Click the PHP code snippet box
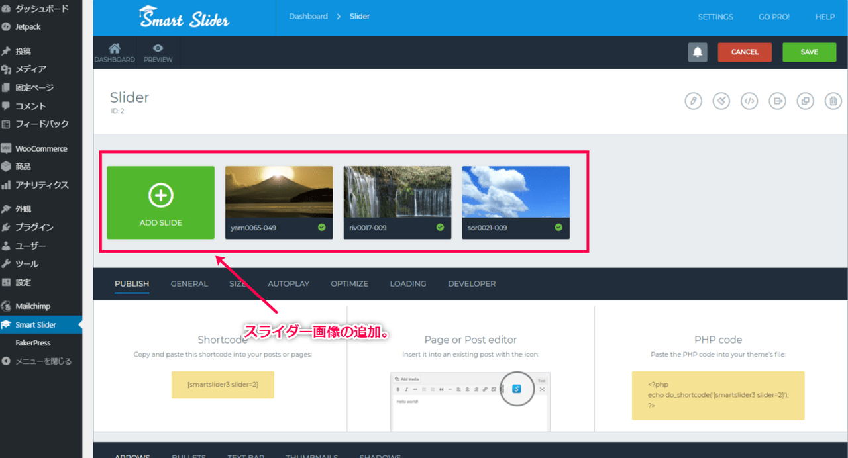The height and width of the screenshot is (458, 848). (718, 396)
